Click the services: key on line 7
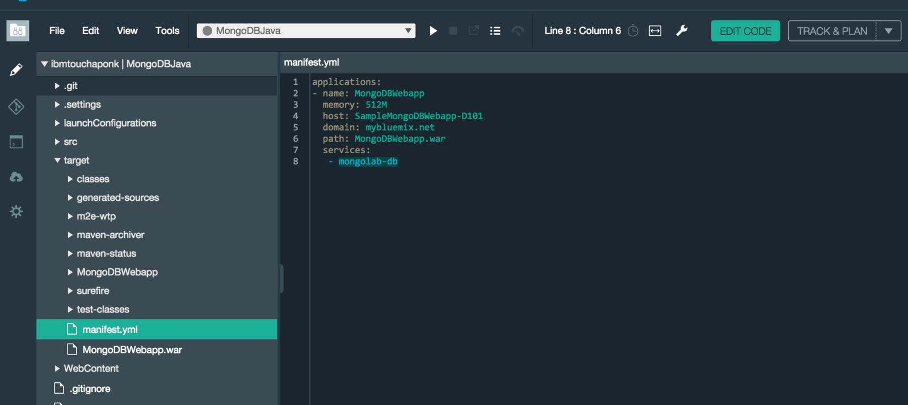The height and width of the screenshot is (405, 908). pos(346,150)
